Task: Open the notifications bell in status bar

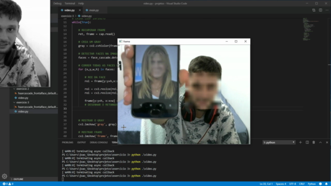Action: pos(326,184)
